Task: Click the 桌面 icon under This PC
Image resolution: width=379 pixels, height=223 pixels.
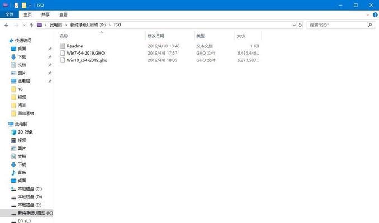Action: coord(13,181)
